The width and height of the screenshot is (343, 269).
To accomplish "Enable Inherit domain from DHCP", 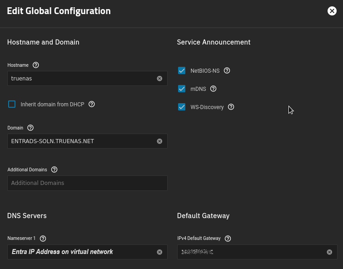I will (12, 104).
